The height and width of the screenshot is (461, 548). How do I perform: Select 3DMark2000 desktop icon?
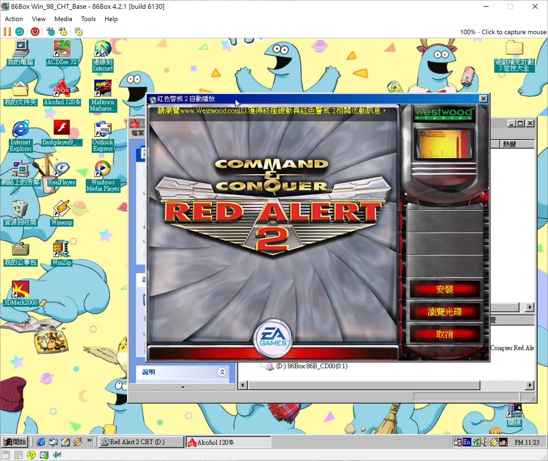[21, 294]
